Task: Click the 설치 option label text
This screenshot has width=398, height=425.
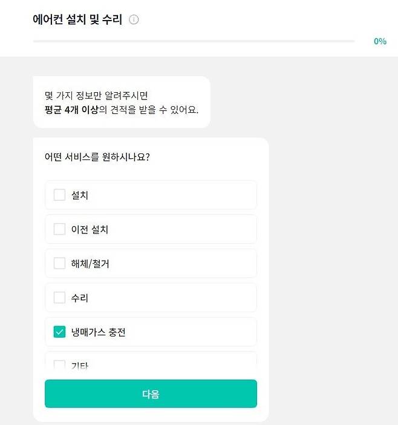Action: [x=80, y=195]
